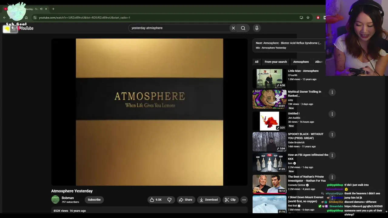
Task: Open menu for Nathan For You video
Action: pos(332,177)
